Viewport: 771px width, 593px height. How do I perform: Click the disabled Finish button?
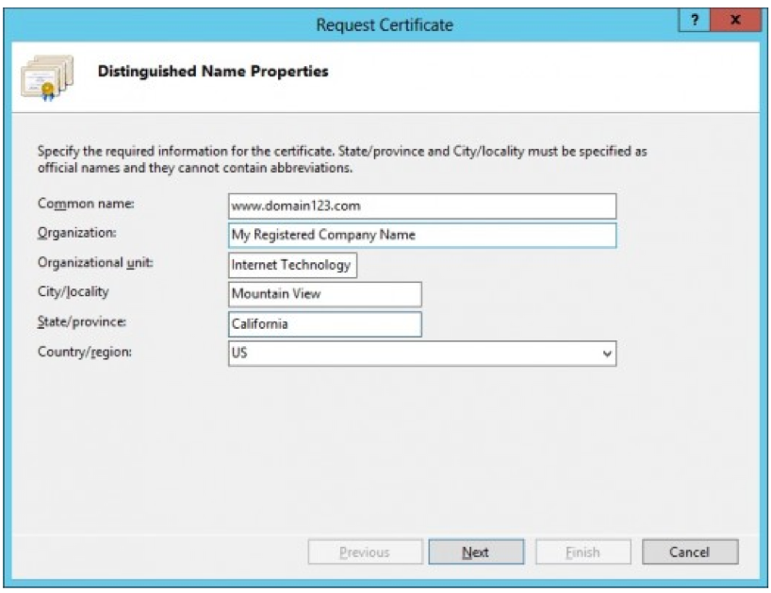point(582,552)
